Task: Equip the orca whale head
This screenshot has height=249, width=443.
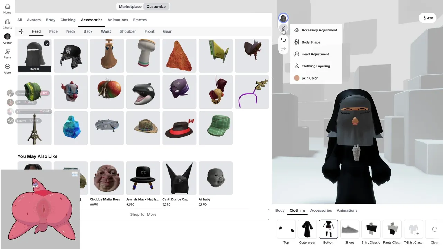Action: click(x=143, y=92)
